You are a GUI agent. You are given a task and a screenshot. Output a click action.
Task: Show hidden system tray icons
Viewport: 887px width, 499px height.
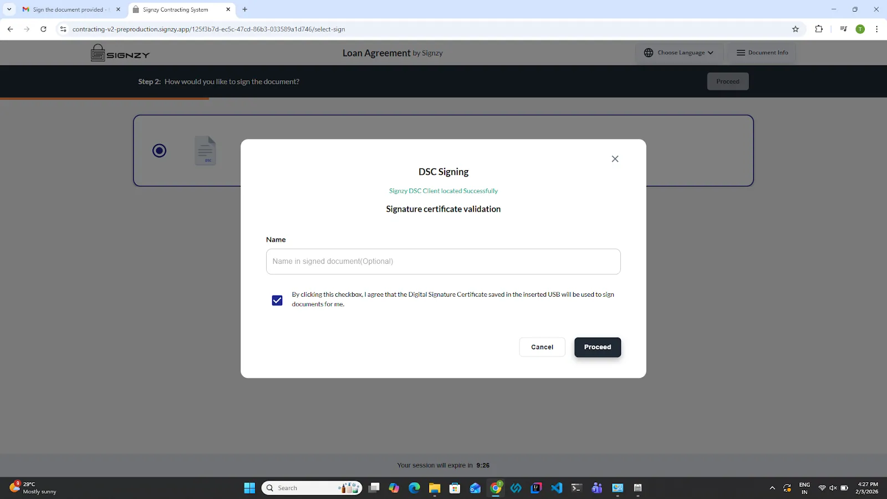coord(772,488)
